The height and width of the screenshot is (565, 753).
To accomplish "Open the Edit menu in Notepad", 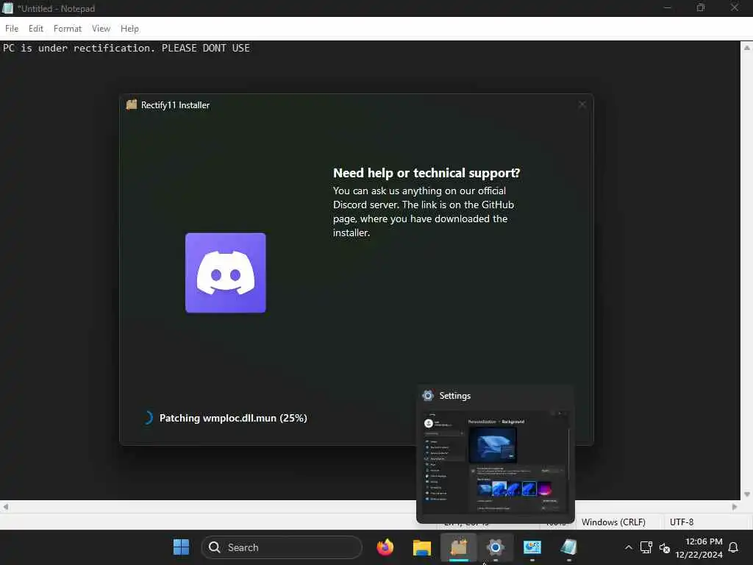I will click(x=36, y=29).
